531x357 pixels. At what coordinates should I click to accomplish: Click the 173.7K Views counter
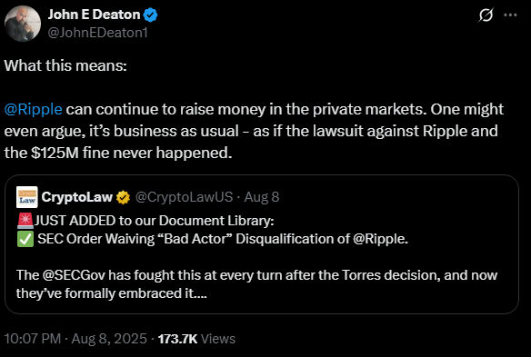[x=196, y=339]
